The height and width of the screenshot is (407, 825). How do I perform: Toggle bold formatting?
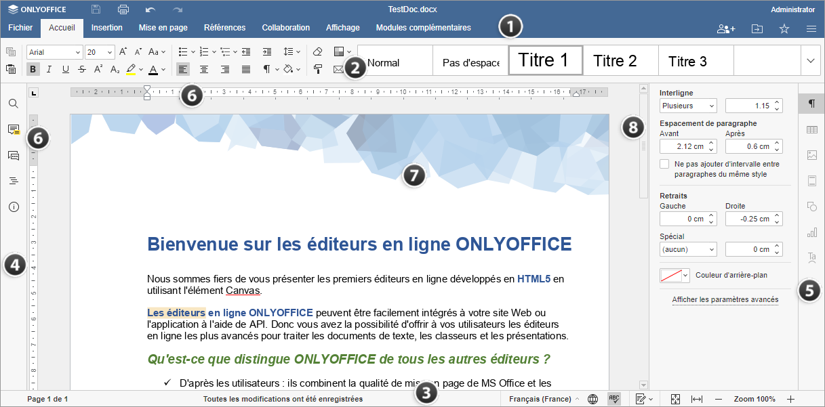pyautogui.click(x=33, y=68)
